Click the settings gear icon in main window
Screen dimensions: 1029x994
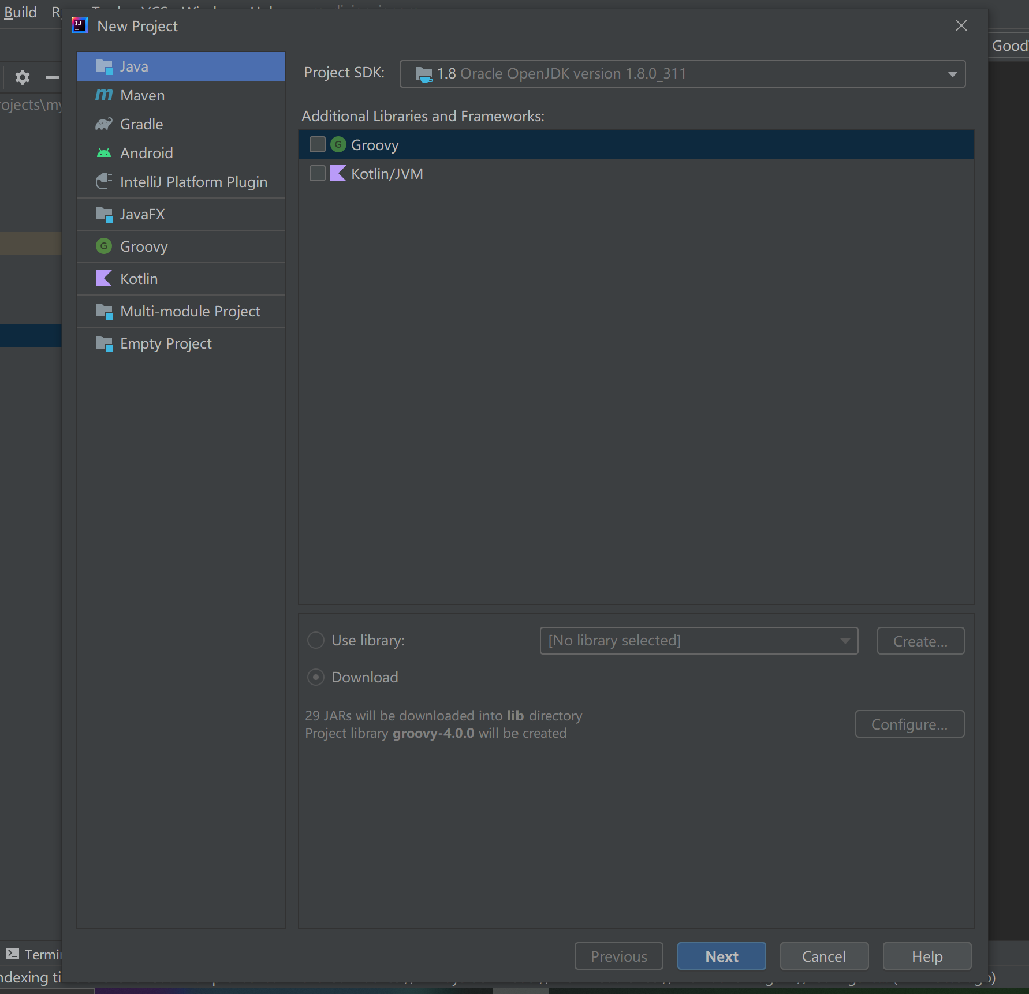point(22,77)
